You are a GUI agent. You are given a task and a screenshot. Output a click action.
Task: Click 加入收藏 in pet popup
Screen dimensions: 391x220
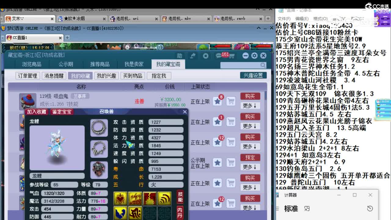[x=37, y=112]
